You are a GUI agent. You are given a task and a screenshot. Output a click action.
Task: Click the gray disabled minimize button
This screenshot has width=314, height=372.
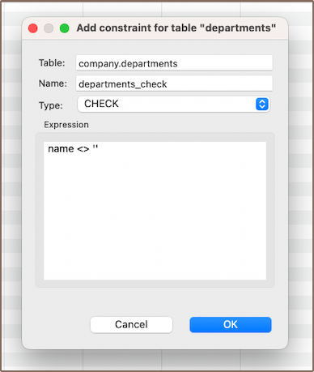click(49, 28)
